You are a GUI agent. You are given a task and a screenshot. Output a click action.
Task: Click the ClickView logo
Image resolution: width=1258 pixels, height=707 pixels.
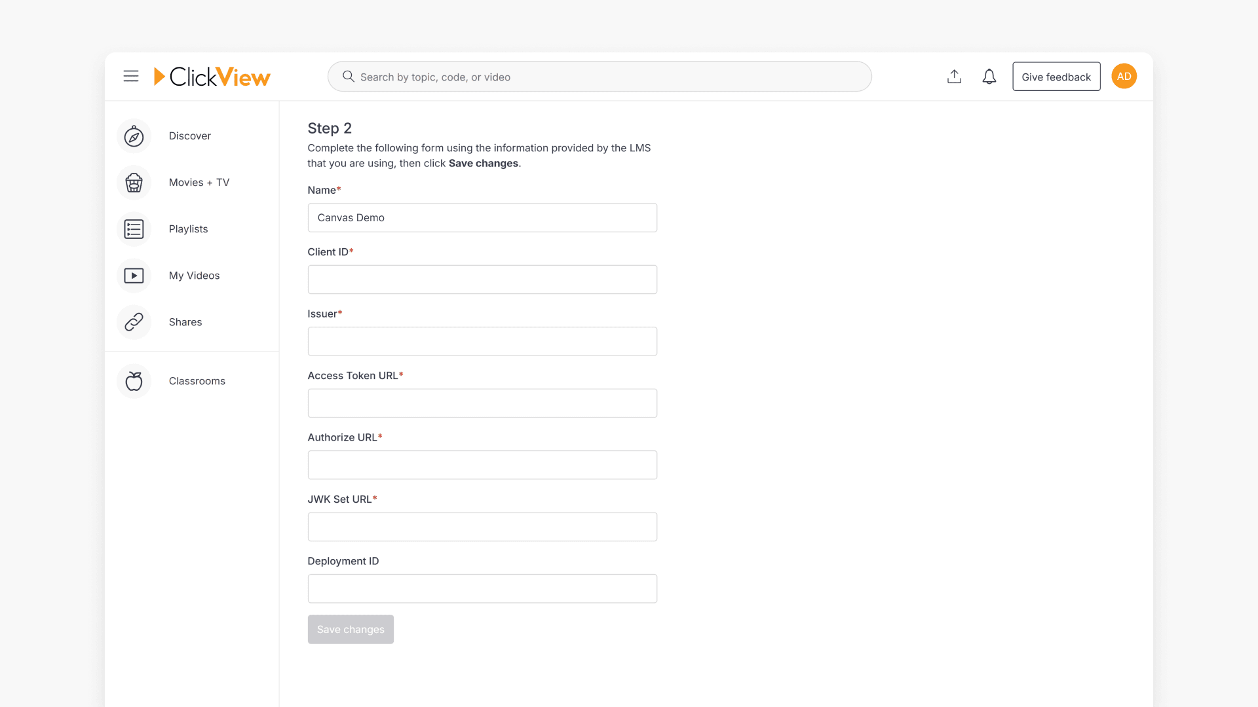[212, 76]
